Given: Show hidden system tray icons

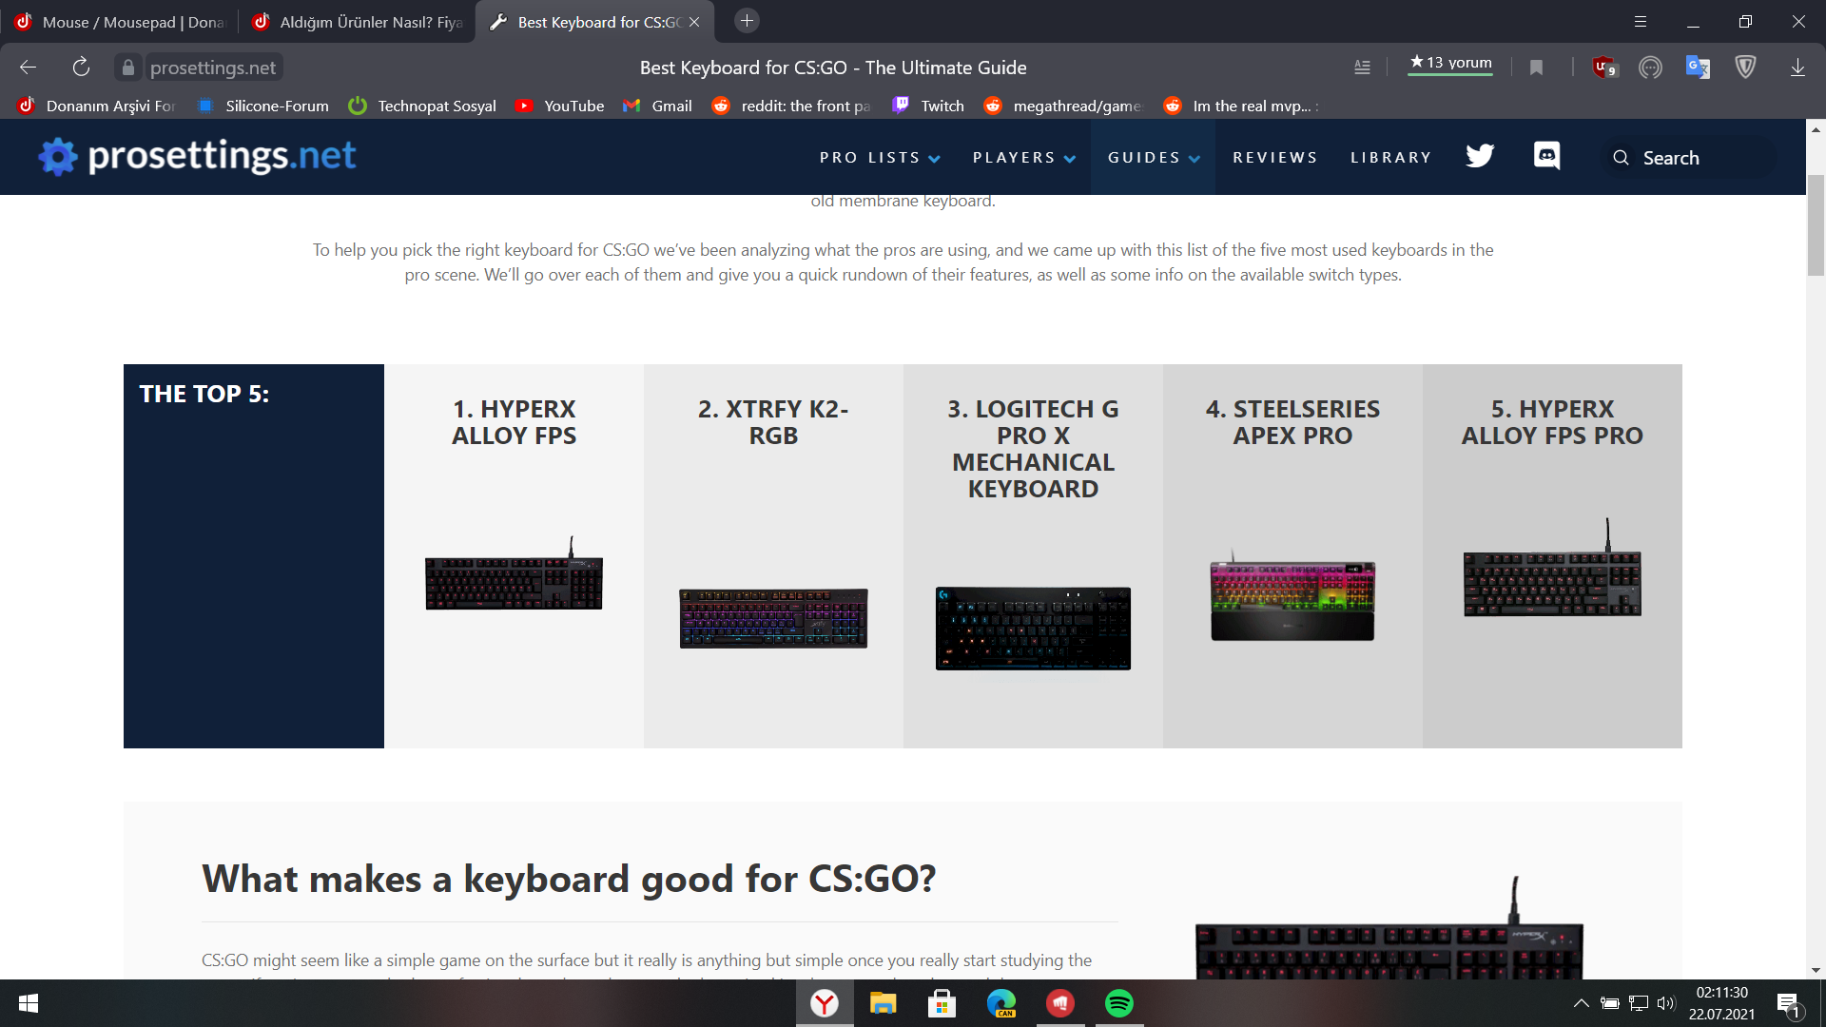Looking at the screenshot, I should [1581, 1003].
